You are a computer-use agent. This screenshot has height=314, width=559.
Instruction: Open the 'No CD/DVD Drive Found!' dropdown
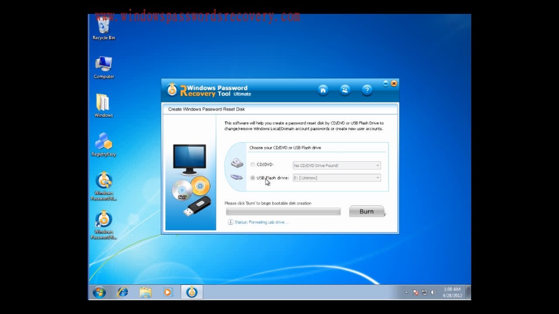[337, 166]
